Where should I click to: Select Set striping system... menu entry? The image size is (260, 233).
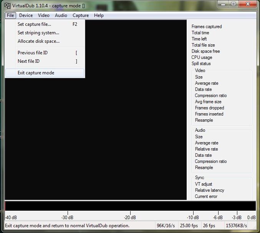tap(45, 33)
